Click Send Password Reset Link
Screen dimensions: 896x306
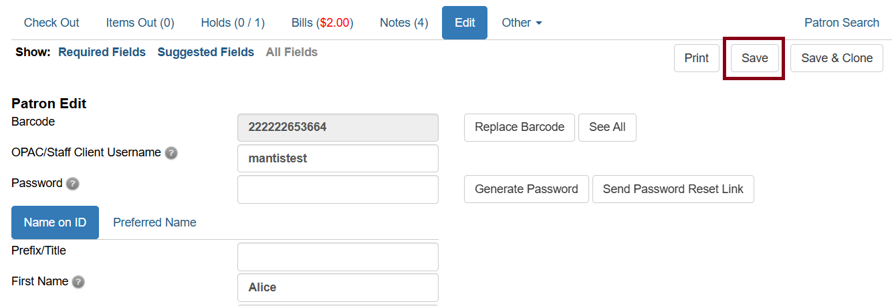673,189
